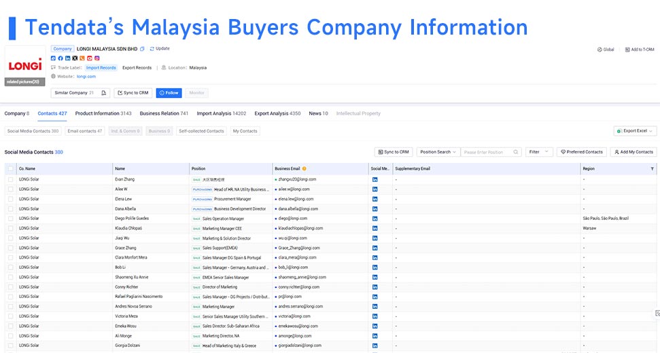Open the company's Instagram icon
The image size is (660, 353).
pyautogui.click(x=97, y=58)
